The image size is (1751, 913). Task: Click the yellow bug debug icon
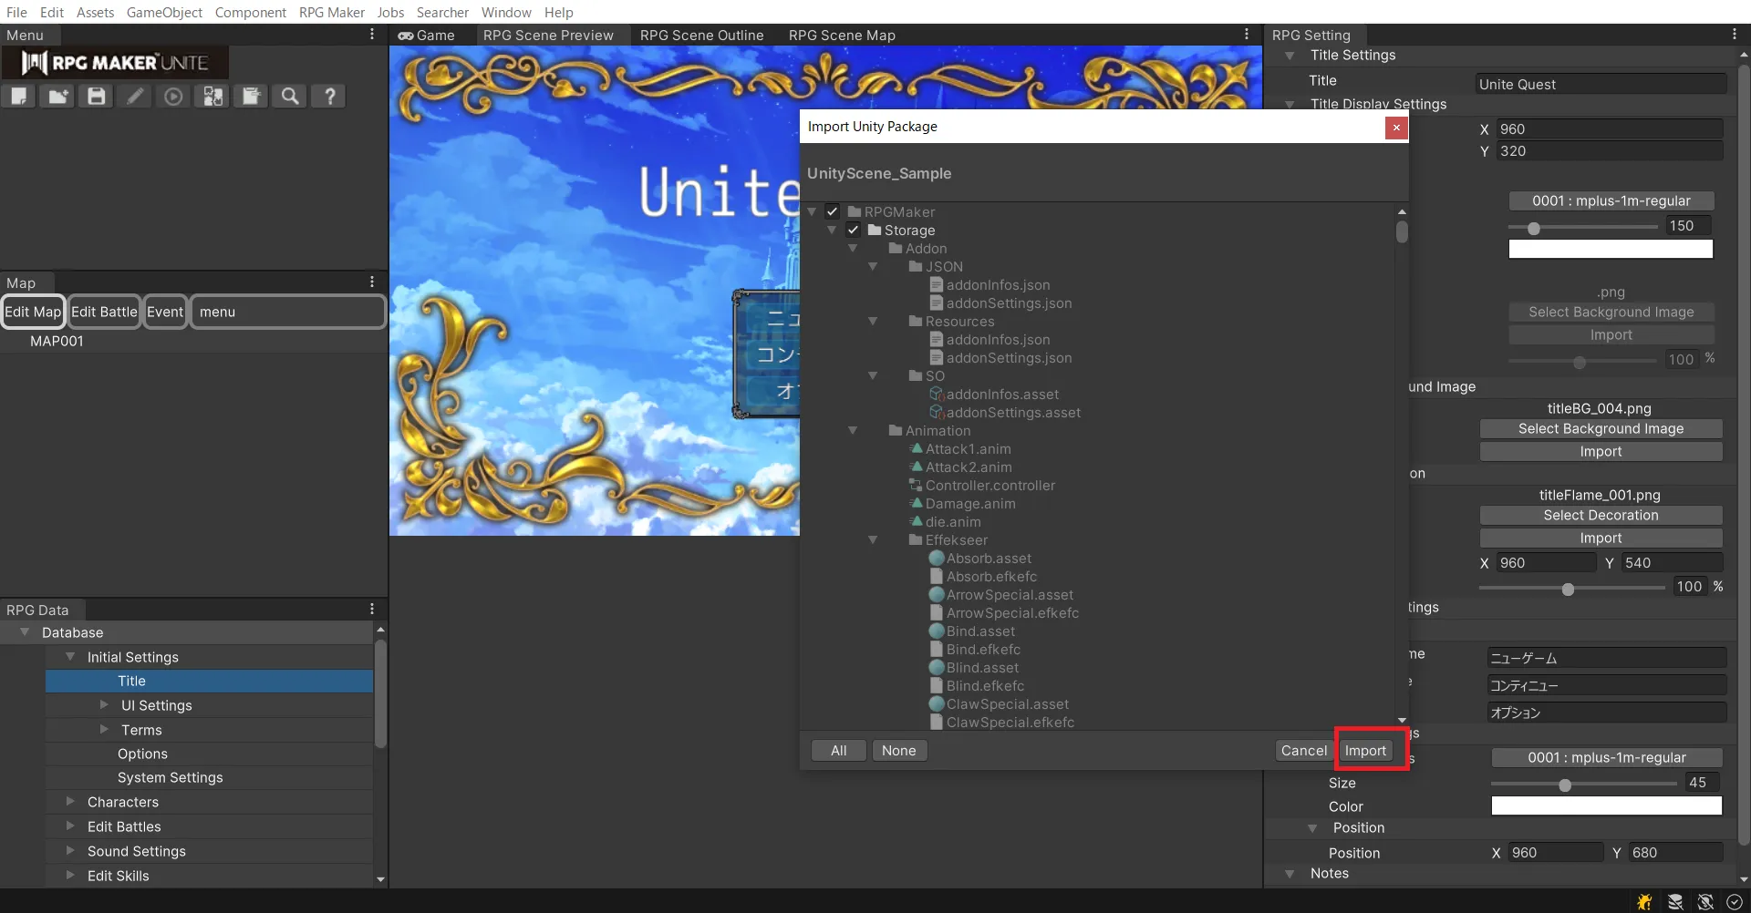click(x=1644, y=901)
